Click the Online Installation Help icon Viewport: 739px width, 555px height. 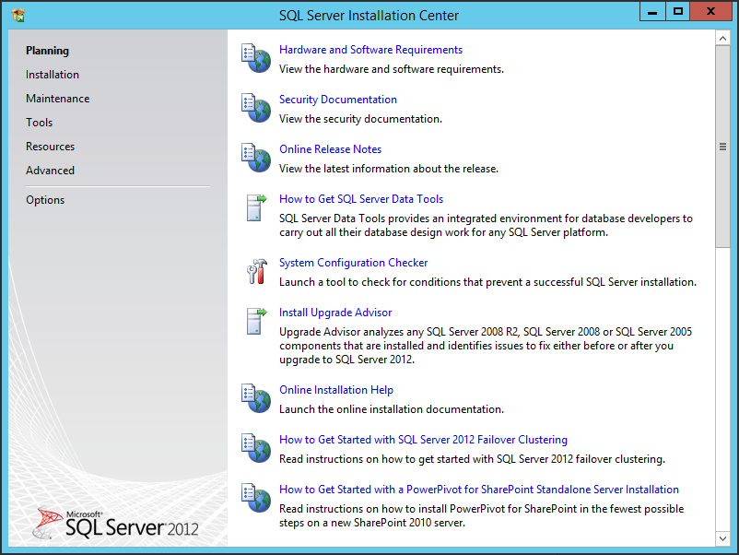click(255, 398)
